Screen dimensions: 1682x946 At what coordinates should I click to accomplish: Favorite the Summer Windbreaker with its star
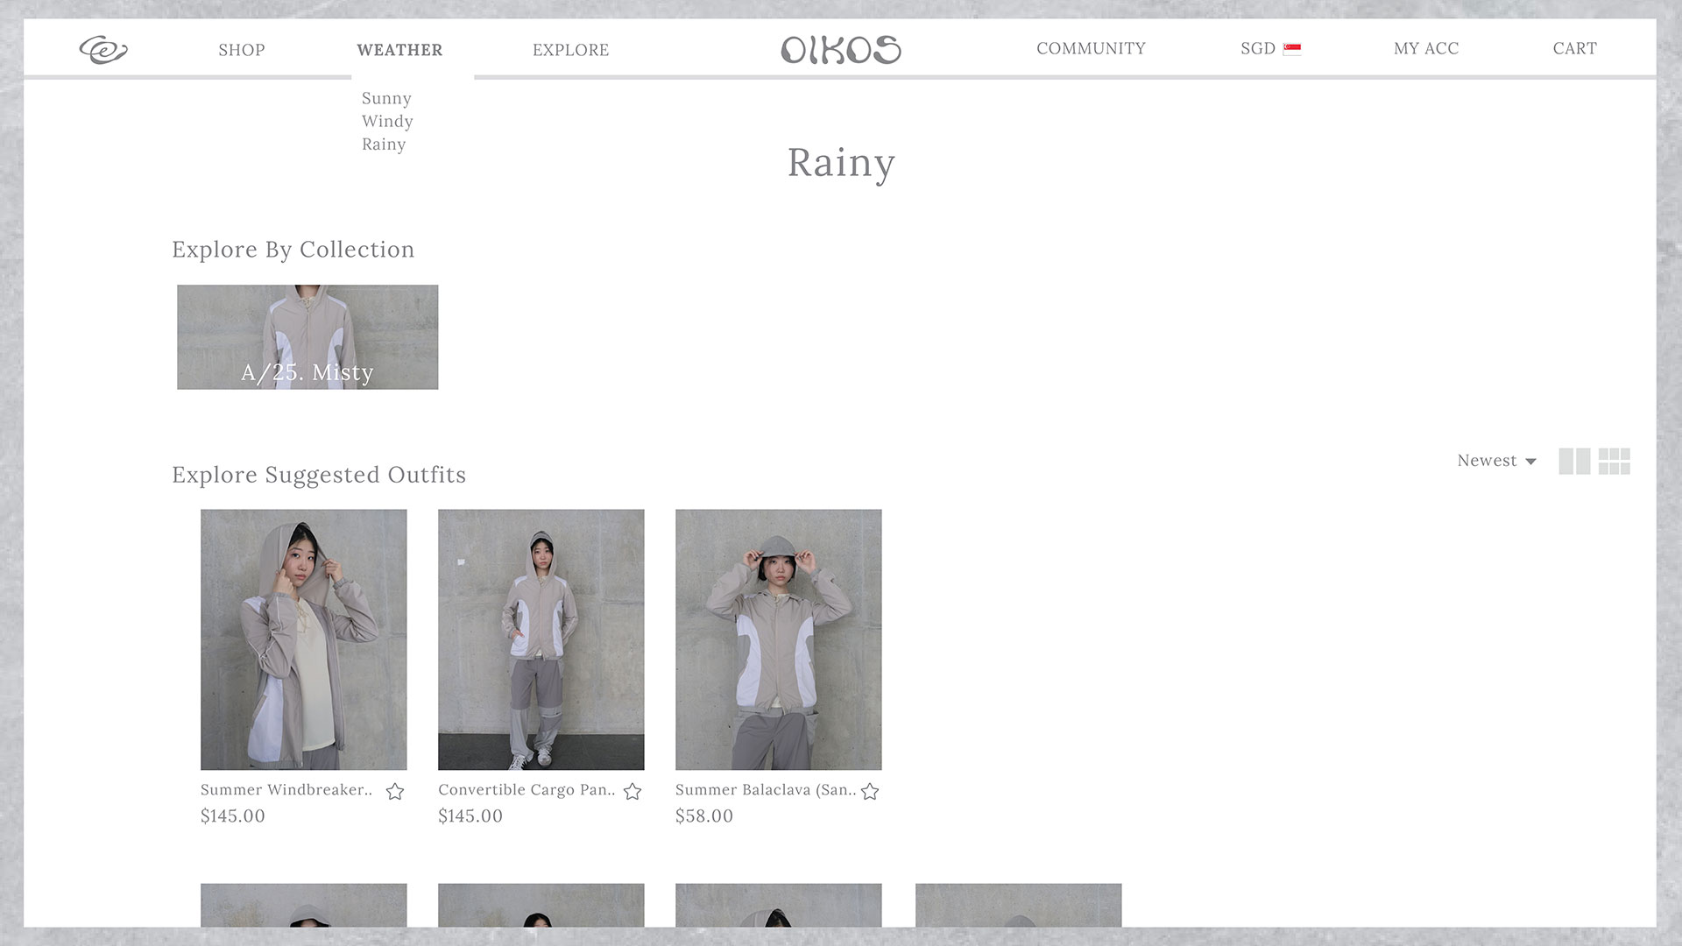[395, 792]
